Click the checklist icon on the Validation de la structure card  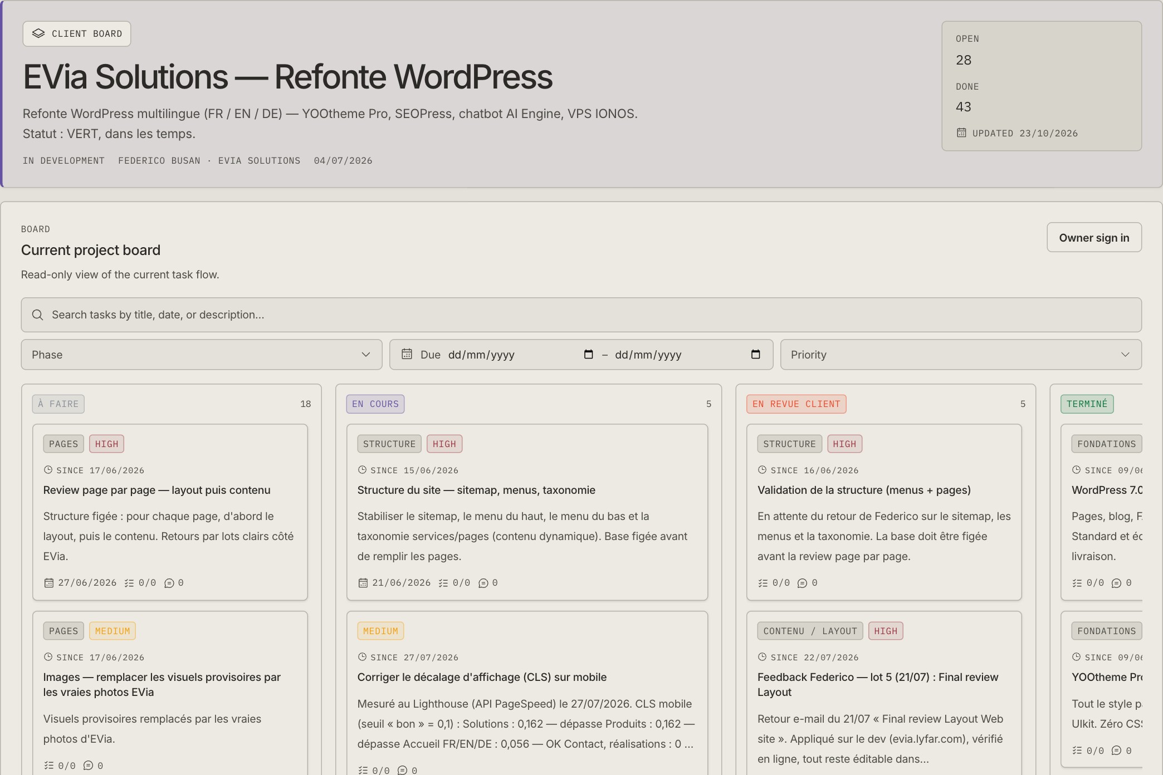pos(763,583)
